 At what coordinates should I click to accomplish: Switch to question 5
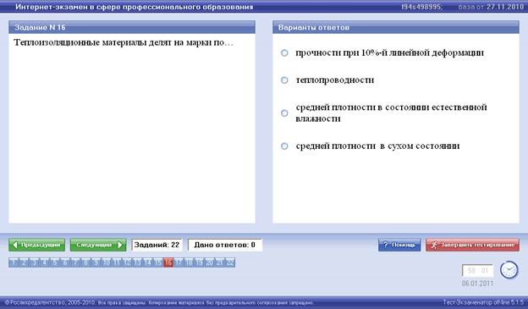tap(55, 262)
